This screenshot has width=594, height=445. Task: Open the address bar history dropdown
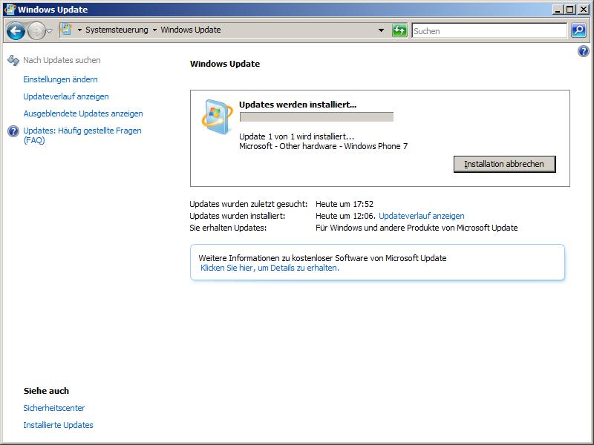[381, 30]
